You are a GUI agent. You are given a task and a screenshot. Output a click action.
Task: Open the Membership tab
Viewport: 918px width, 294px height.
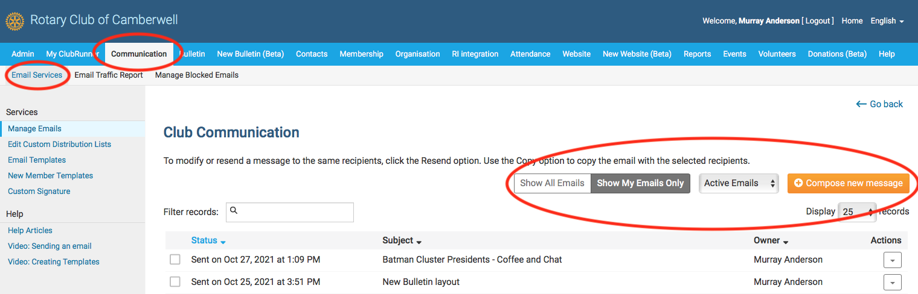pos(361,54)
